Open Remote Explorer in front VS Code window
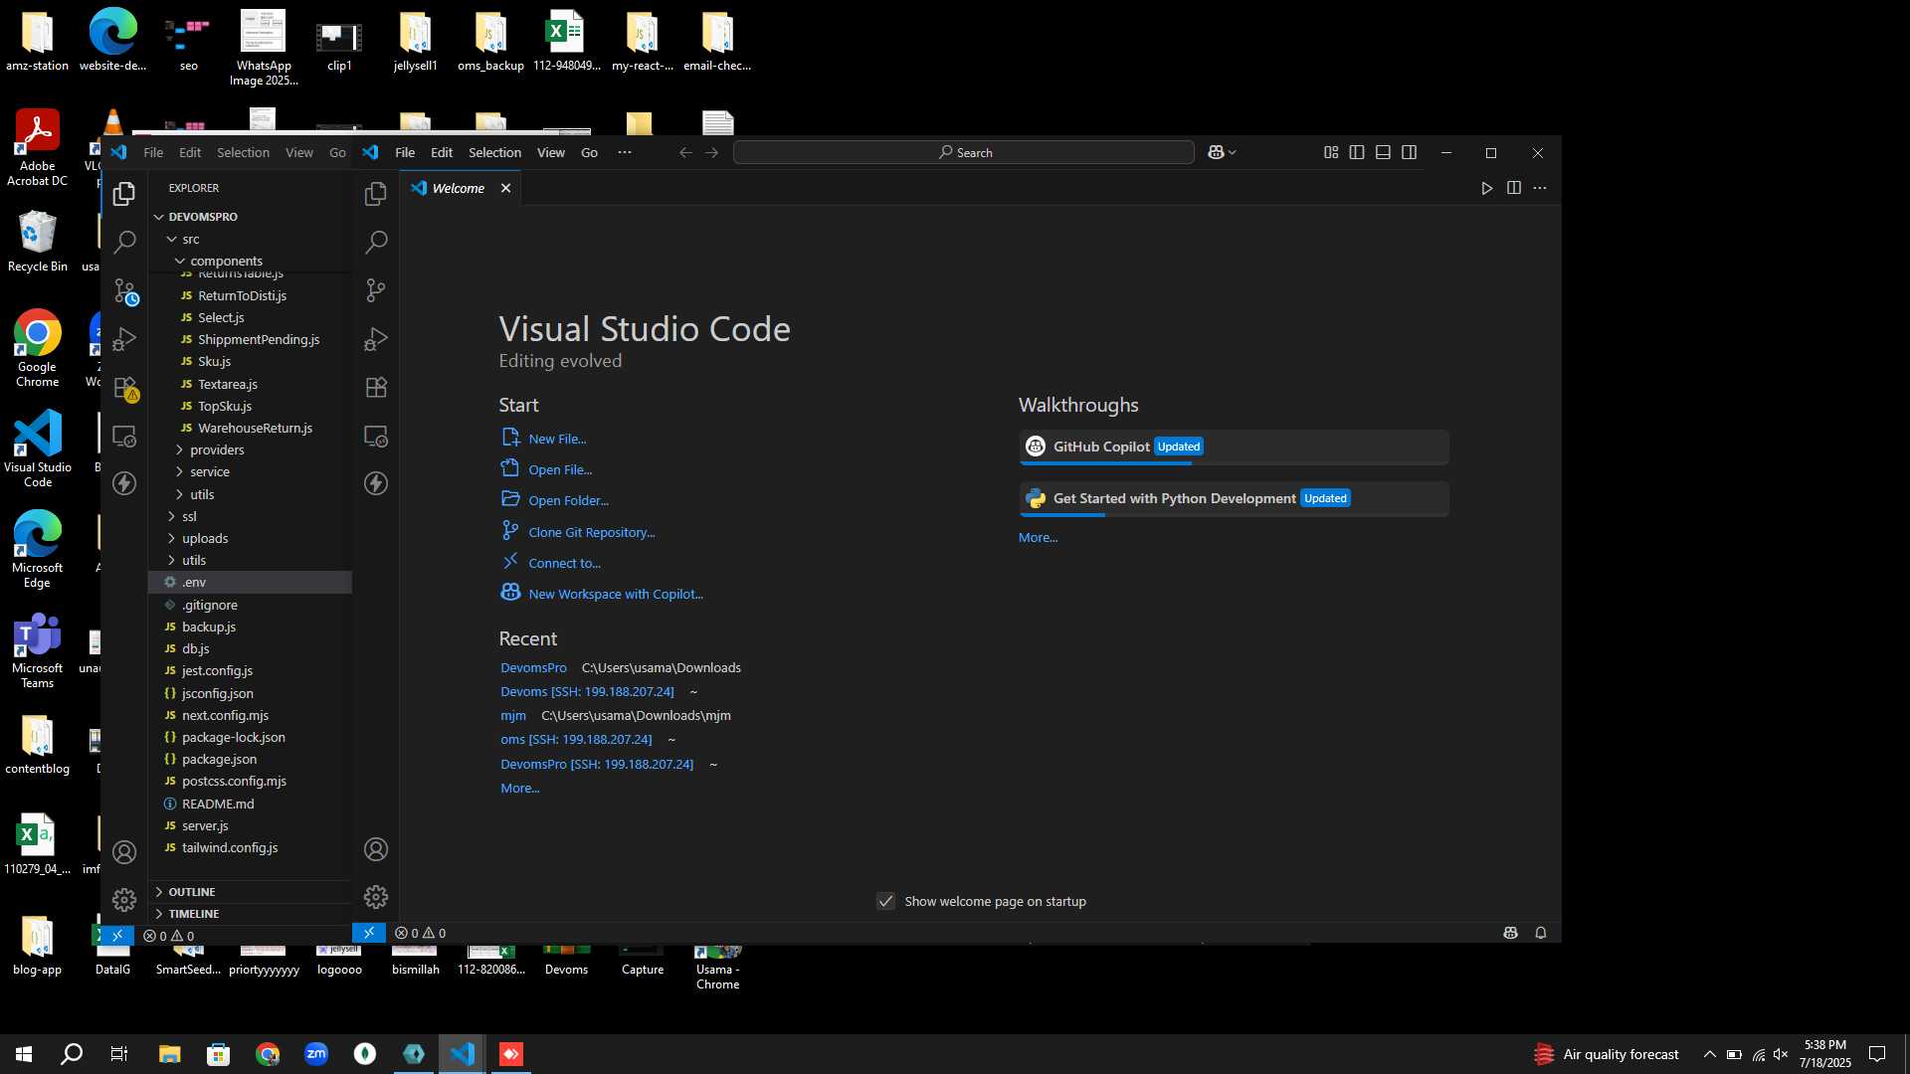Screen dimensions: 1910x1074 pyautogui.click(x=375, y=436)
